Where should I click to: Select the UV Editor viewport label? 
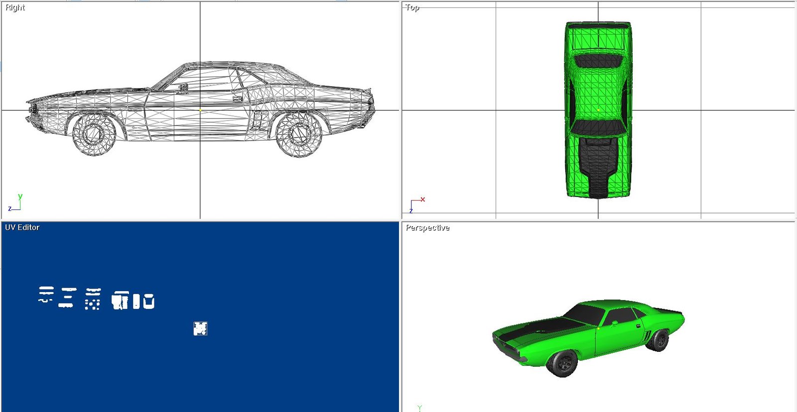[22, 227]
